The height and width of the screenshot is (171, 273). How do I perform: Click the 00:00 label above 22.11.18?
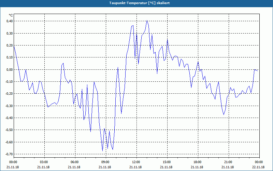point(259,162)
